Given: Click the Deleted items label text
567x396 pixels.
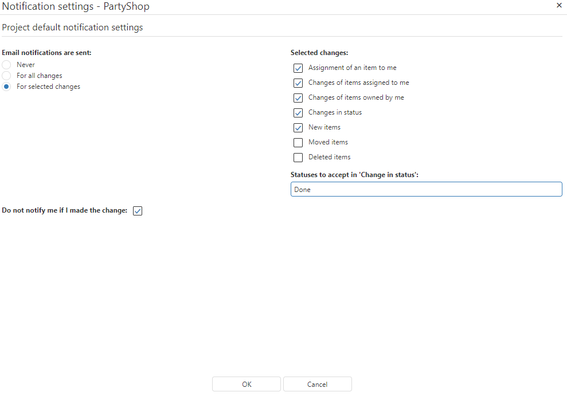Looking at the screenshot, I should click(329, 157).
